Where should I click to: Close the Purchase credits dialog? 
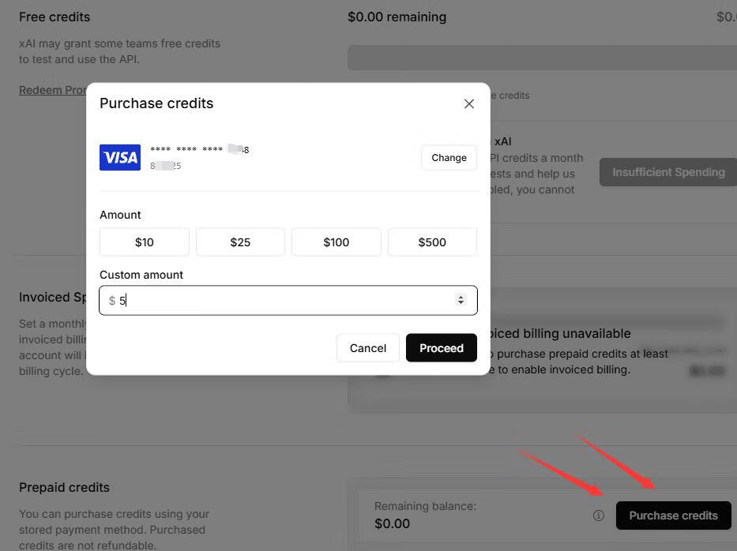469,104
